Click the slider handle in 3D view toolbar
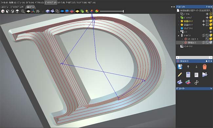213x128 pixels. click(x=123, y=11)
